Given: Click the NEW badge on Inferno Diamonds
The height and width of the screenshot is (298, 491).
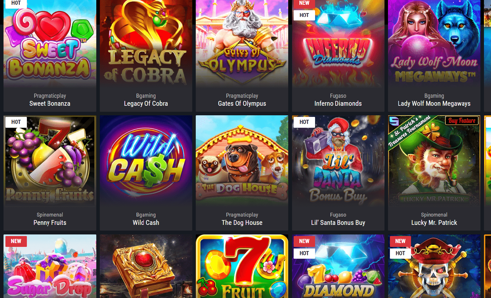Looking at the screenshot, I should [304, 3].
